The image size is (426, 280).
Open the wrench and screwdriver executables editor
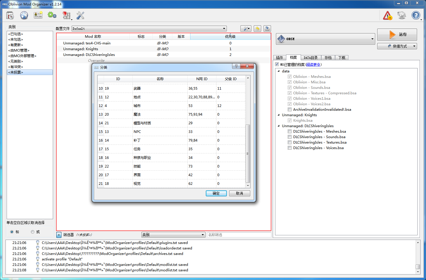coord(80,15)
